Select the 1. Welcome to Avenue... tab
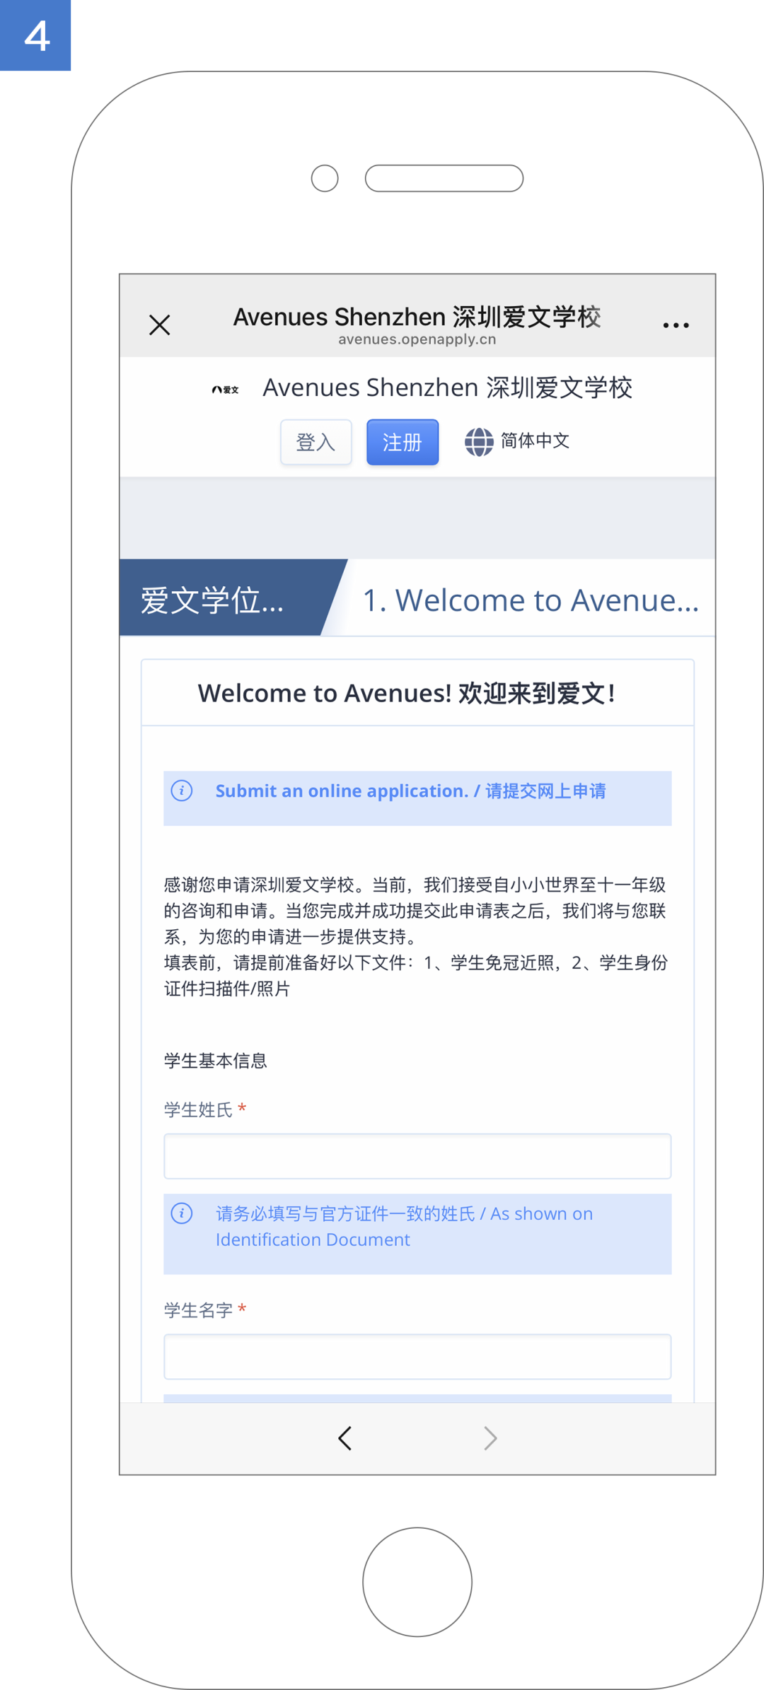Image resolution: width=764 pixels, height=1690 pixels. (x=531, y=600)
